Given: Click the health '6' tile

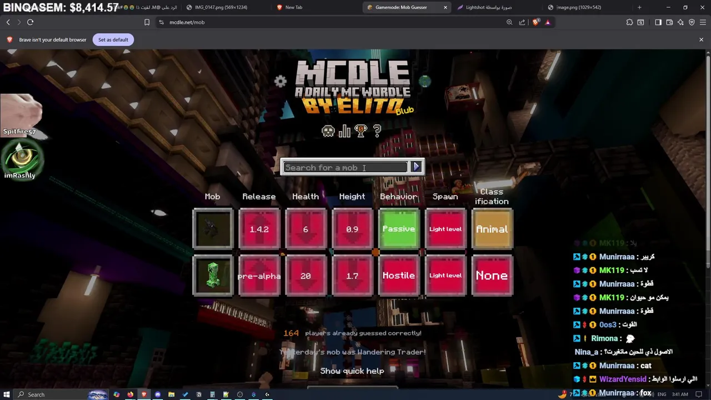Looking at the screenshot, I should point(306,229).
